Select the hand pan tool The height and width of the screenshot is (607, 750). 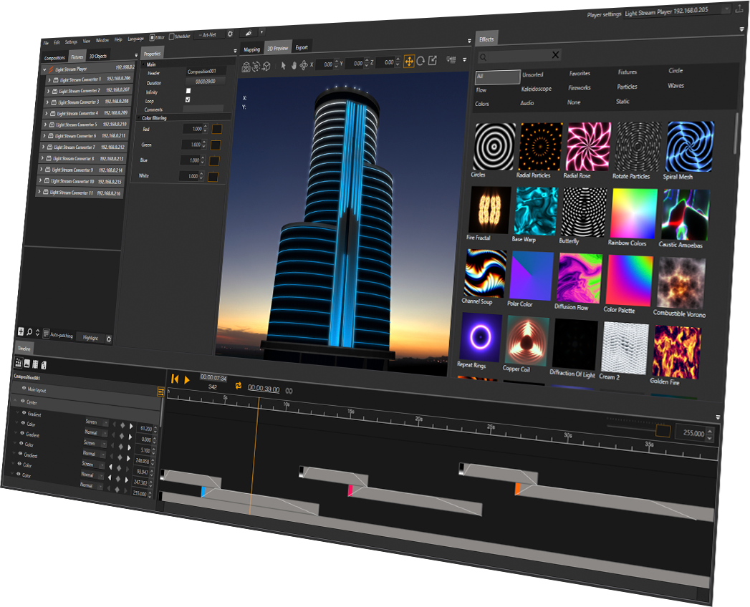(x=294, y=65)
